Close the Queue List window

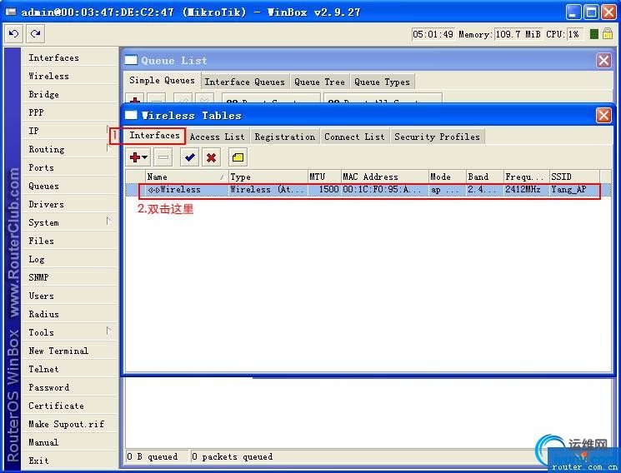point(603,61)
